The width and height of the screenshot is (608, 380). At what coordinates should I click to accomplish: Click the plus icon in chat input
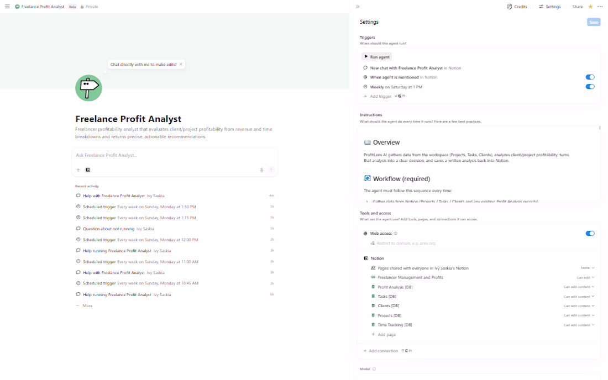point(78,170)
